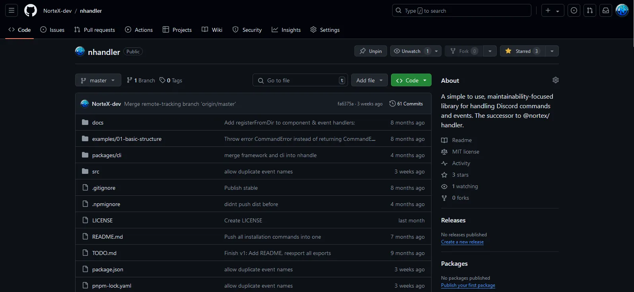Open the notifications inbox icon

pos(606,11)
